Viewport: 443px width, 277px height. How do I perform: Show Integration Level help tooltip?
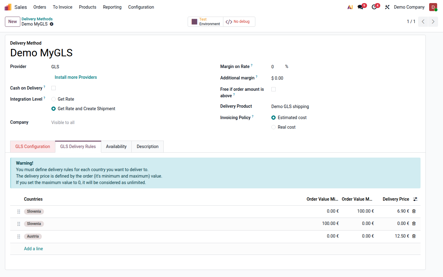(x=44, y=98)
